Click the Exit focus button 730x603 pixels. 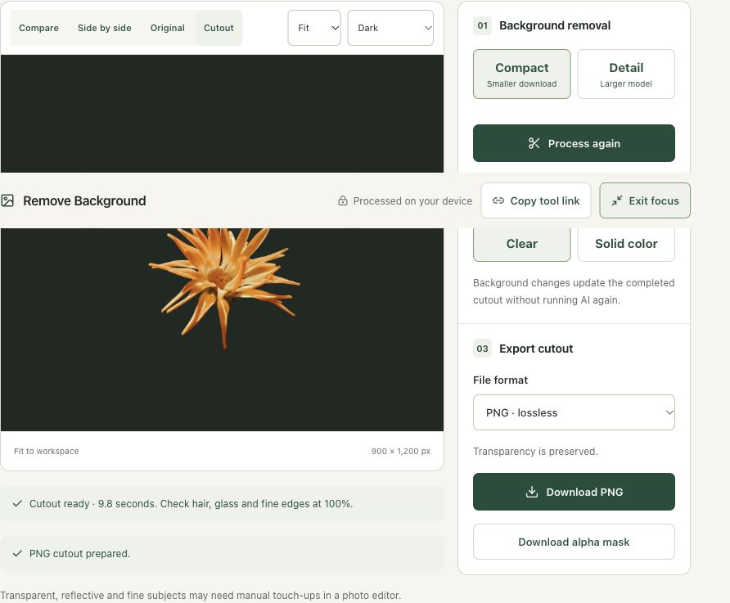pos(645,200)
